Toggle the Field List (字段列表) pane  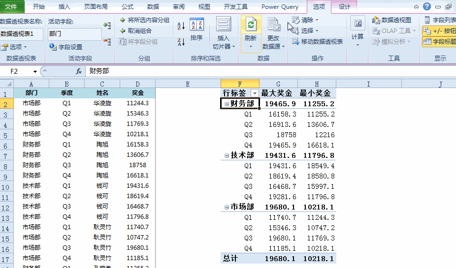click(x=439, y=20)
